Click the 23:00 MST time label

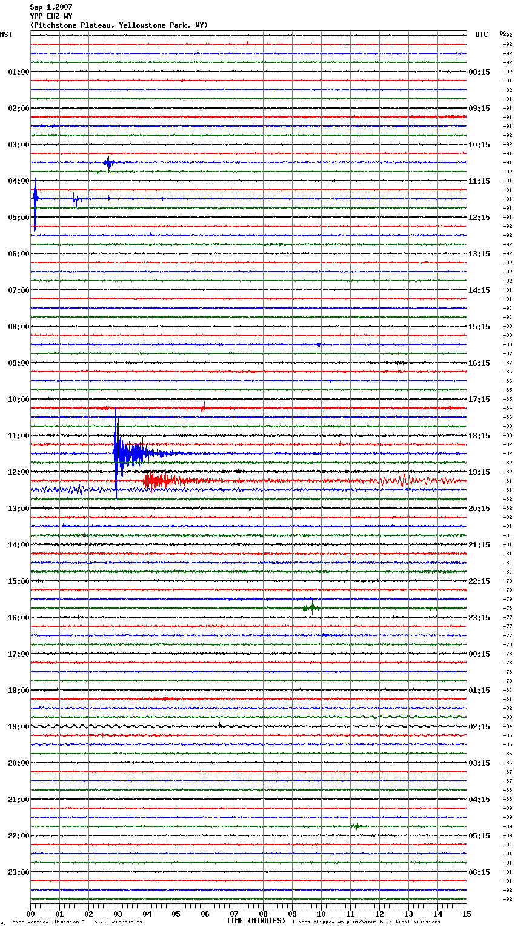click(19, 872)
